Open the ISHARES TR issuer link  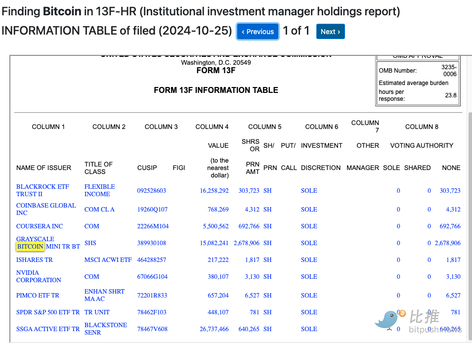click(x=34, y=260)
